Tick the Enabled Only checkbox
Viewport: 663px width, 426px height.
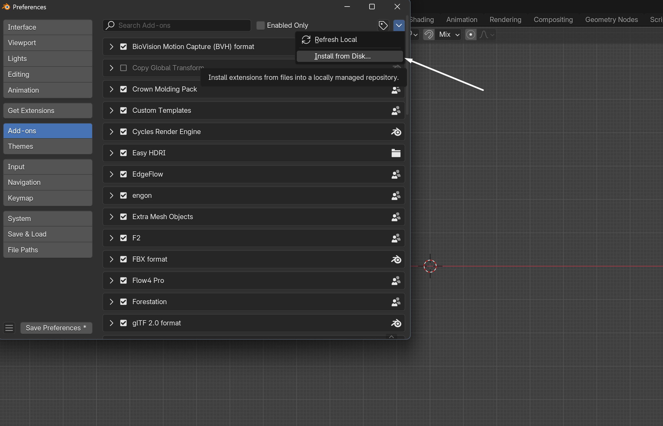(x=260, y=25)
